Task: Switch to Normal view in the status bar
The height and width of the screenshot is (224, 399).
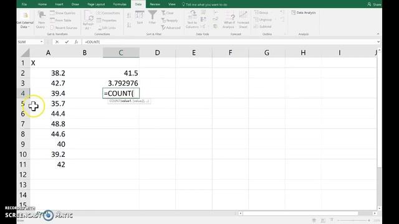Action: click(x=314, y=220)
